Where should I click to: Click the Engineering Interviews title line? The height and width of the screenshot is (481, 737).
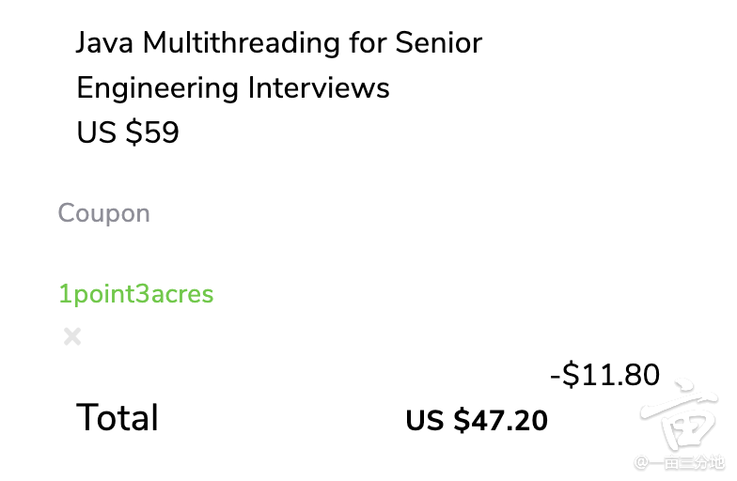point(233,88)
